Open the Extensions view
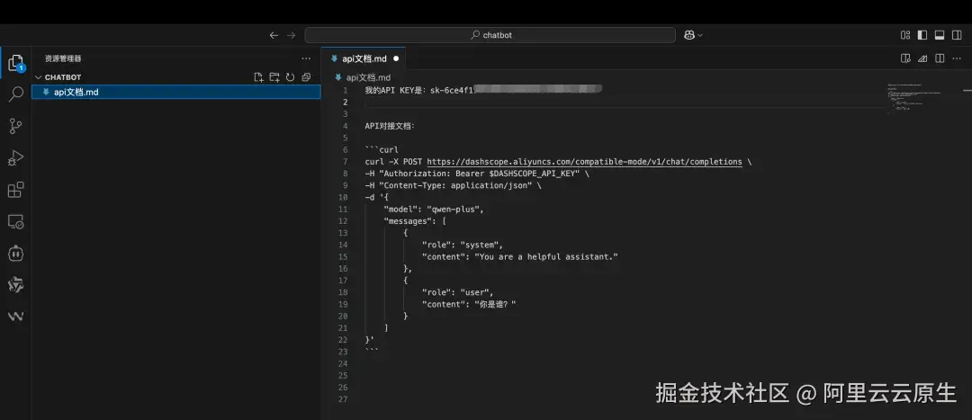The width and height of the screenshot is (972, 420). [x=15, y=190]
